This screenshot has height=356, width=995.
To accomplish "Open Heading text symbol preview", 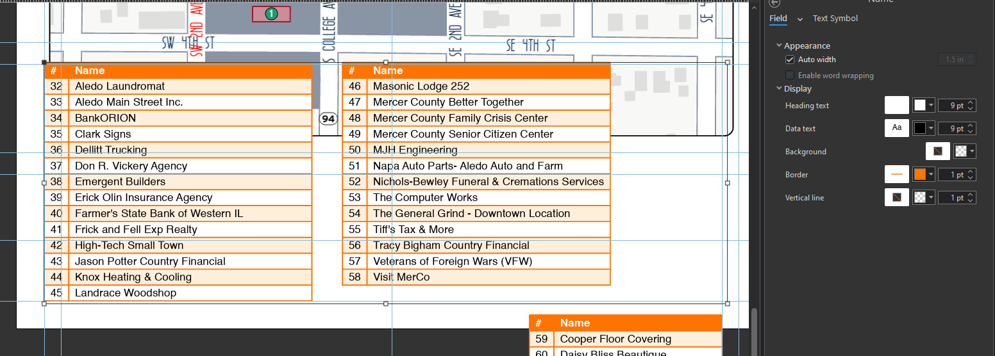I will pos(897,105).
